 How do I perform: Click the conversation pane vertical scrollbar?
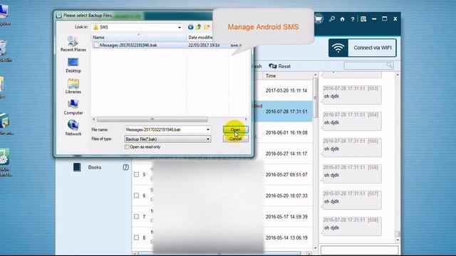point(398,233)
